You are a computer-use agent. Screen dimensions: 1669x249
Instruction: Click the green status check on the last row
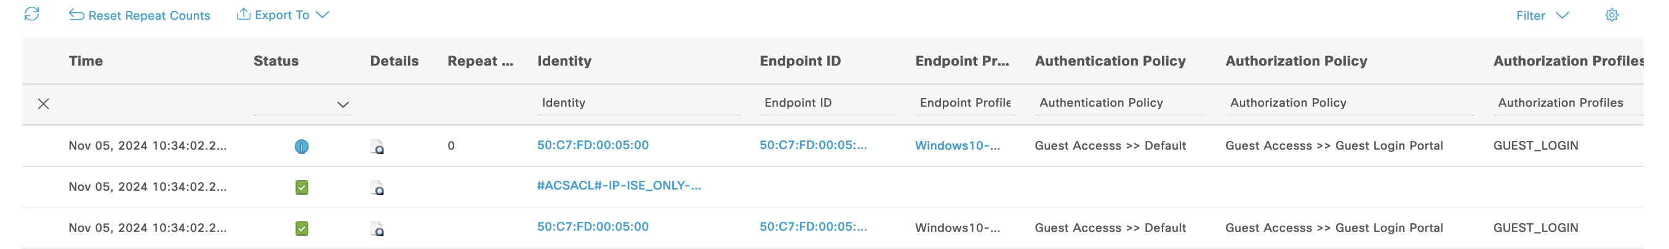pos(302,228)
